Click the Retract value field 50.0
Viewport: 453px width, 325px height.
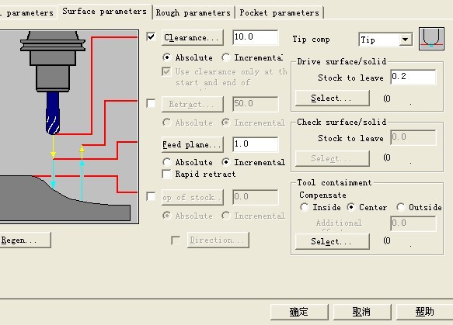(x=256, y=104)
